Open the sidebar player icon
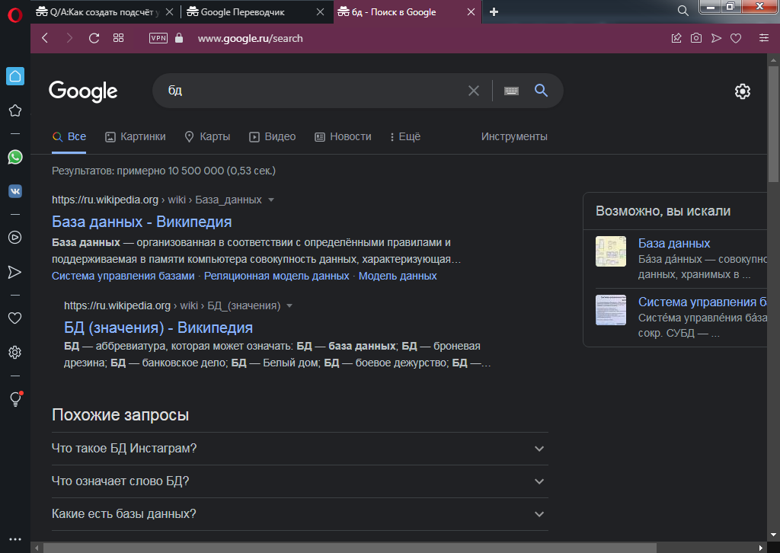Viewport: 780px width, 553px height. pyautogui.click(x=15, y=237)
